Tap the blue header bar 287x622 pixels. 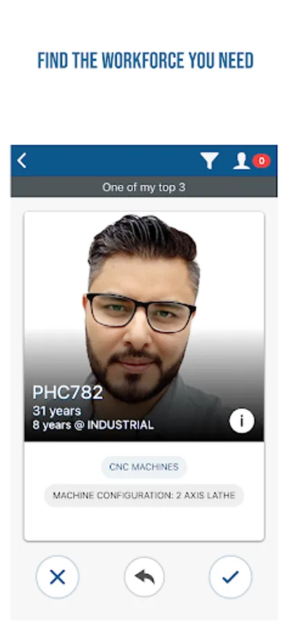coord(144,161)
